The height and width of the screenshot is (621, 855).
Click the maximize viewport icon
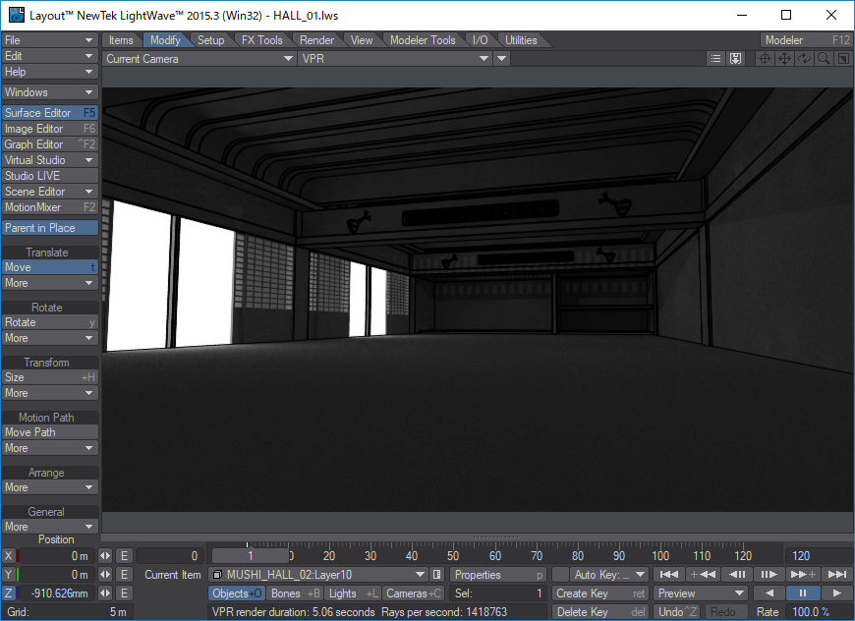[843, 58]
